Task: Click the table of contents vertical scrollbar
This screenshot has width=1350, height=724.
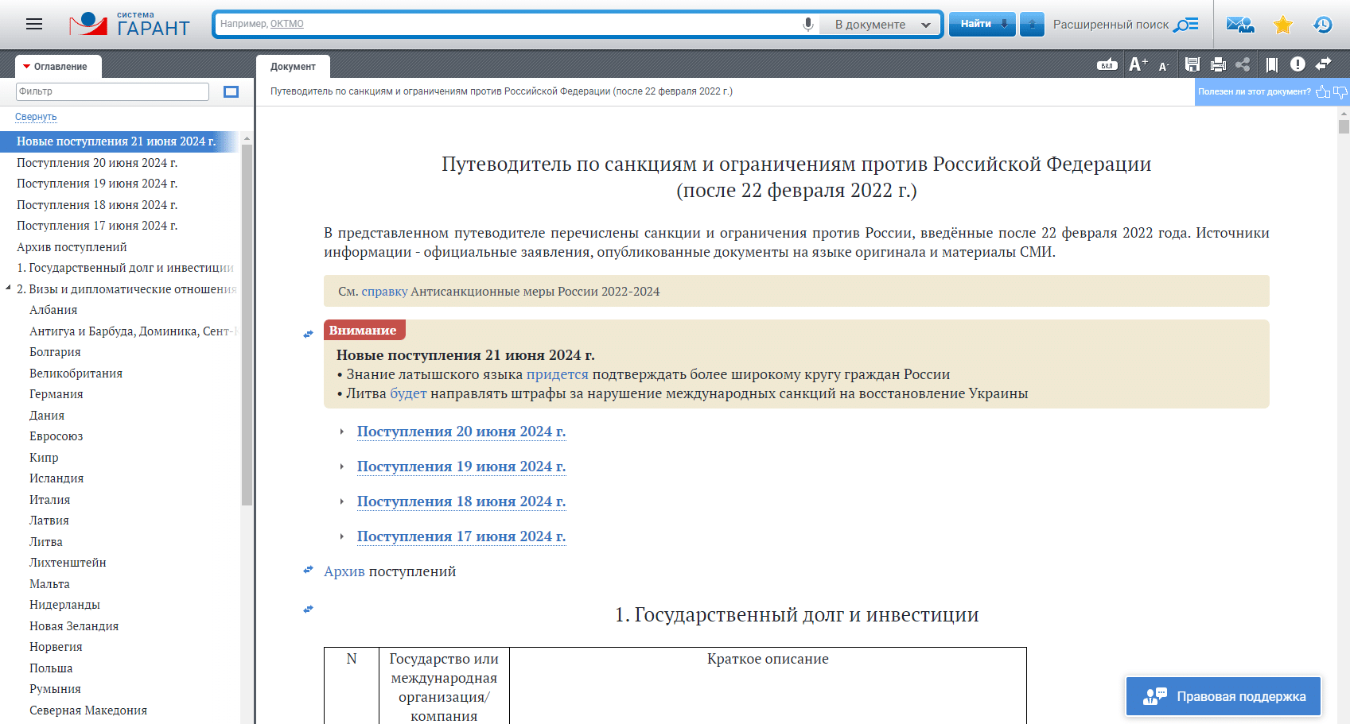Action: click(x=247, y=318)
